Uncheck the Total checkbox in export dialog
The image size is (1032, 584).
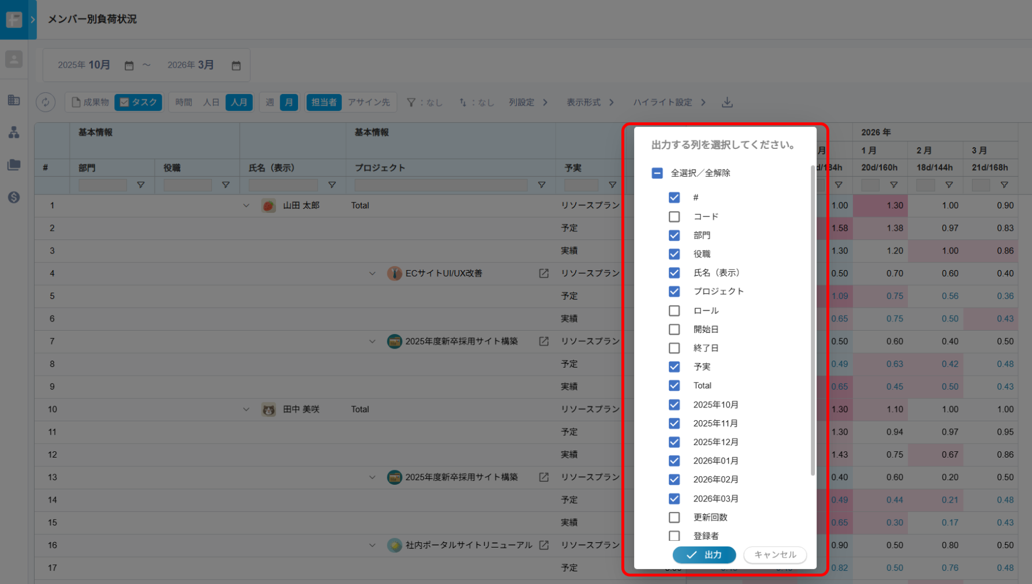tap(674, 385)
